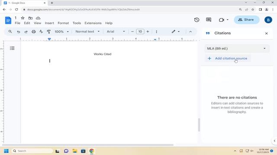Click the horizontal scrollbar at bottom
Screen dimensions: 277x155
point(88,145)
